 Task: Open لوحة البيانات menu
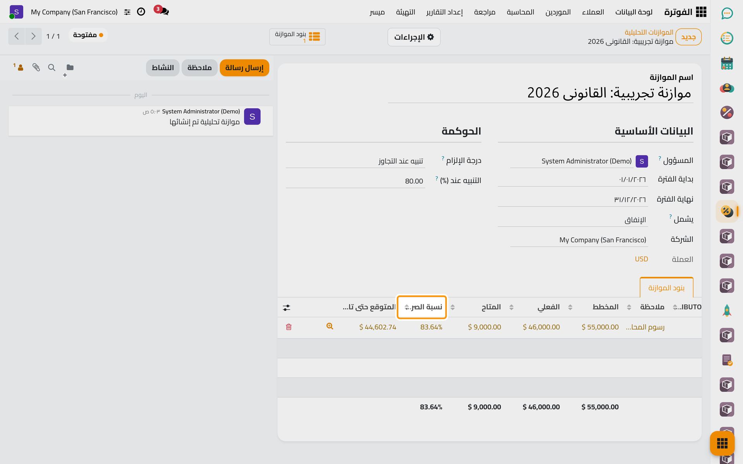[x=634, y=12]
